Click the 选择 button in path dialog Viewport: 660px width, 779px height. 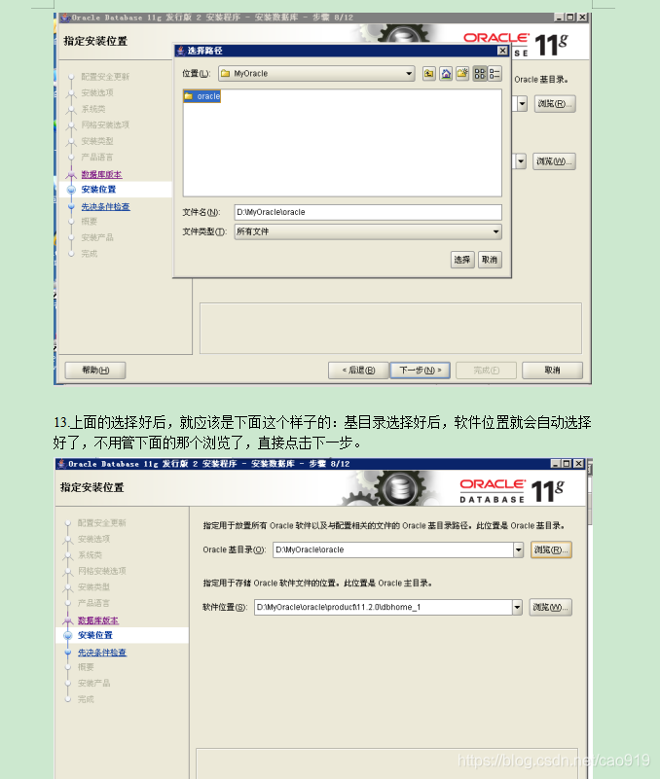coord(462,260)
